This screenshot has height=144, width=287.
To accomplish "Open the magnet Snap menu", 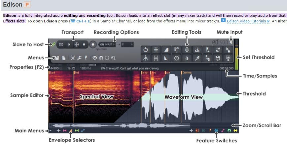I will 101,58.
